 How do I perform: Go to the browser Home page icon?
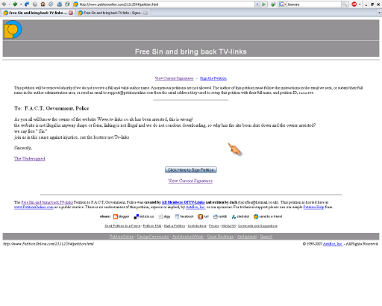click(43, 4)
